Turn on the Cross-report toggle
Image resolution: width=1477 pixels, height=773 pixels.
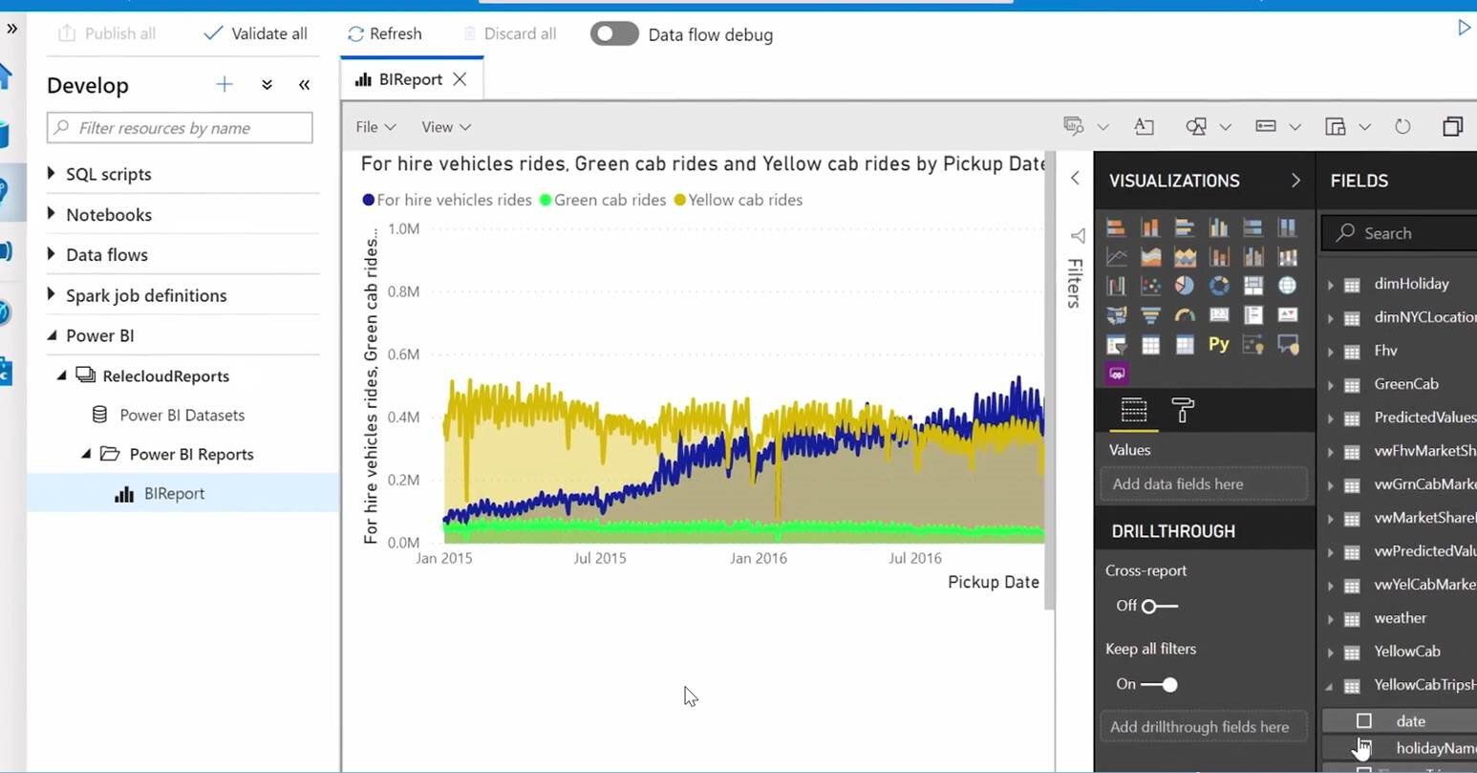tap(1160, 606)
